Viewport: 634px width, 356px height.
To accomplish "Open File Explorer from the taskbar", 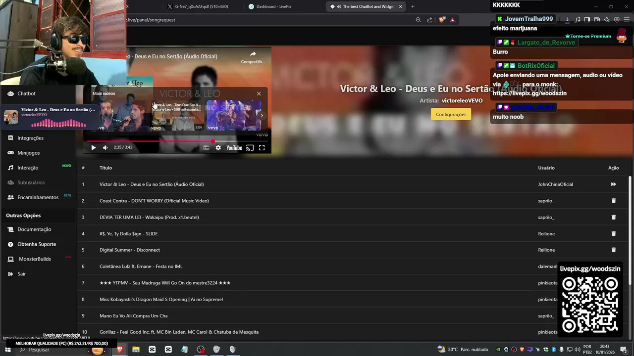I will pyautogui.click(x=136, y=350).
